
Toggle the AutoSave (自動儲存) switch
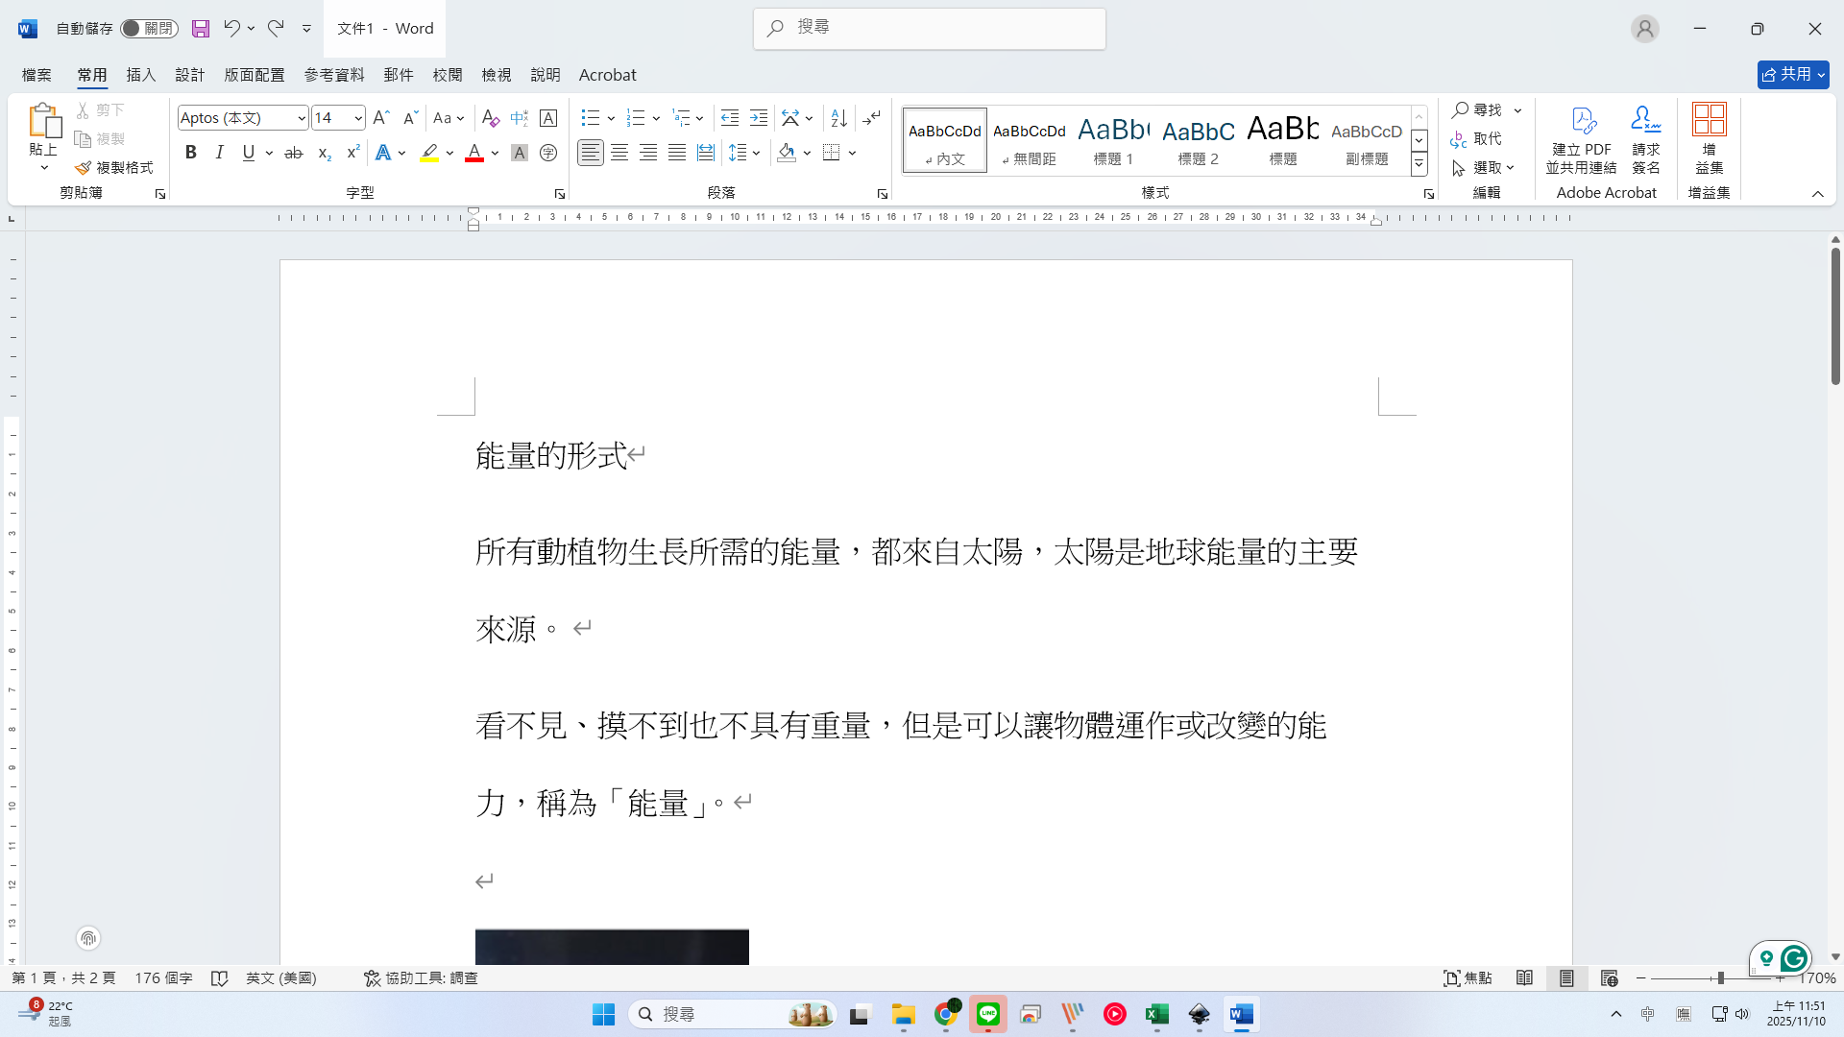tap(149, 29)
